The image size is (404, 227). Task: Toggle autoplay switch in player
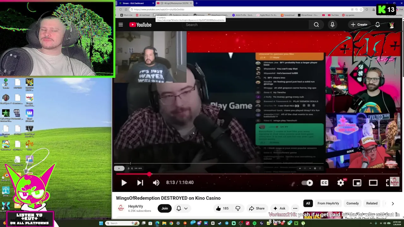pyautogui.click(x=307, y=183)
